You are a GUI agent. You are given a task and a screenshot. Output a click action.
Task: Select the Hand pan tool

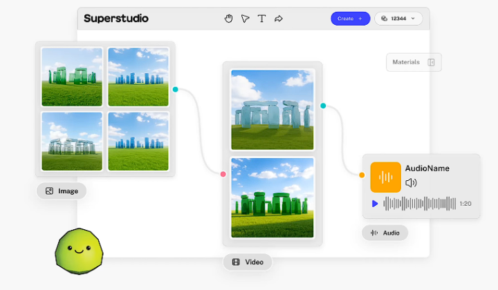point(229,19)
